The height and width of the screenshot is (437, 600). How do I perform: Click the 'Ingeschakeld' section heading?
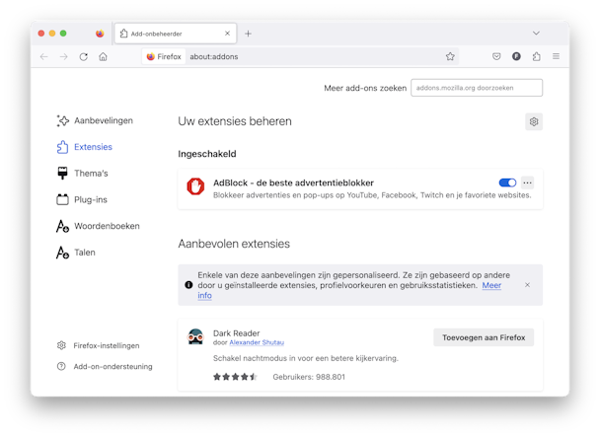pos(207,154)
